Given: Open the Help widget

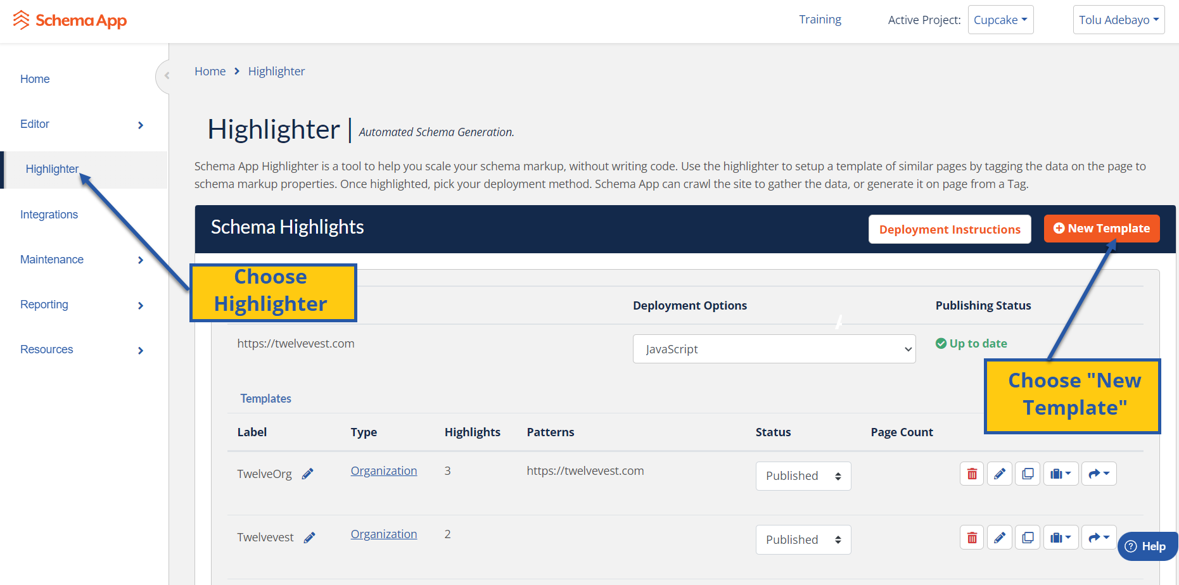Looking at the screenshot, I should (1147, 546).
